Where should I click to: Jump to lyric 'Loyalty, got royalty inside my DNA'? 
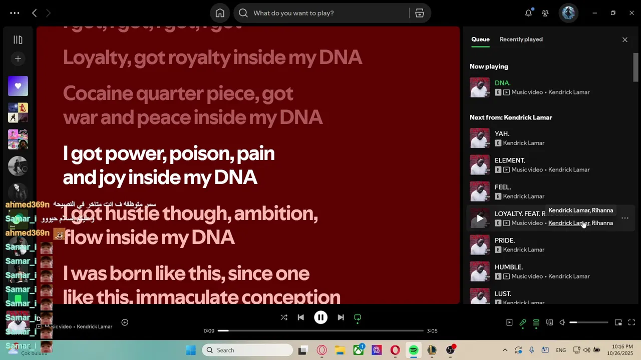click(212, 57)
